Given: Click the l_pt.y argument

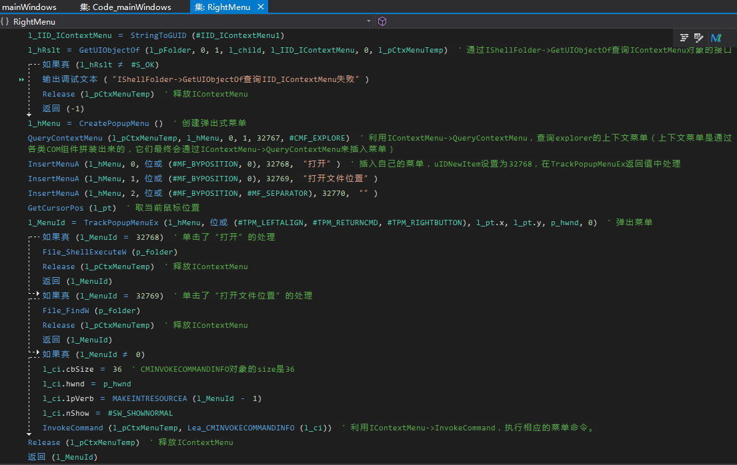Looking at the screenshot, I should [x=528, y=223].
